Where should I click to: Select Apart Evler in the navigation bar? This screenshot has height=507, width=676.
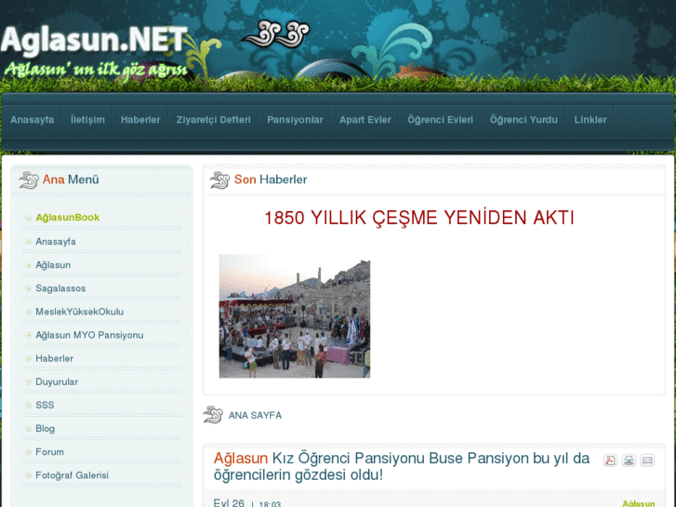[365, 120]
